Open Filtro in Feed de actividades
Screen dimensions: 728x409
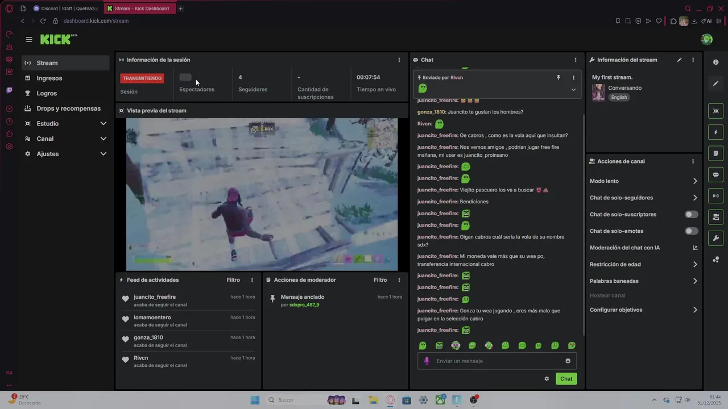tap(233, 280)
